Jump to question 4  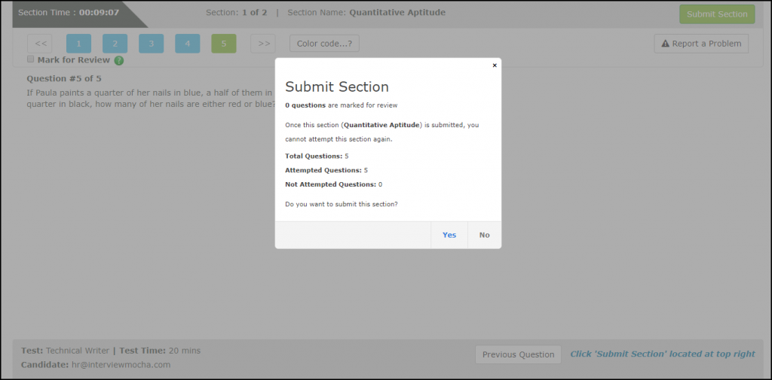(188, 44)
